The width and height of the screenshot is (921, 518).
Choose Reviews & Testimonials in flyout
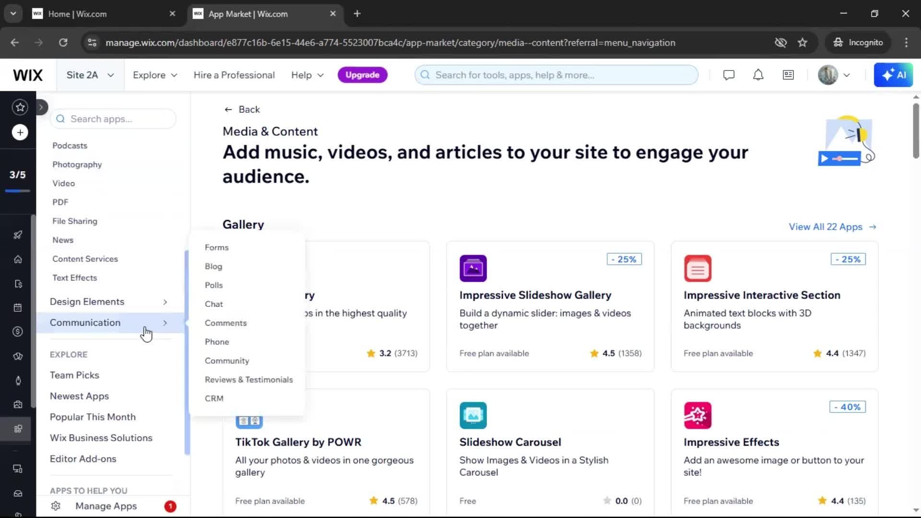248,379
